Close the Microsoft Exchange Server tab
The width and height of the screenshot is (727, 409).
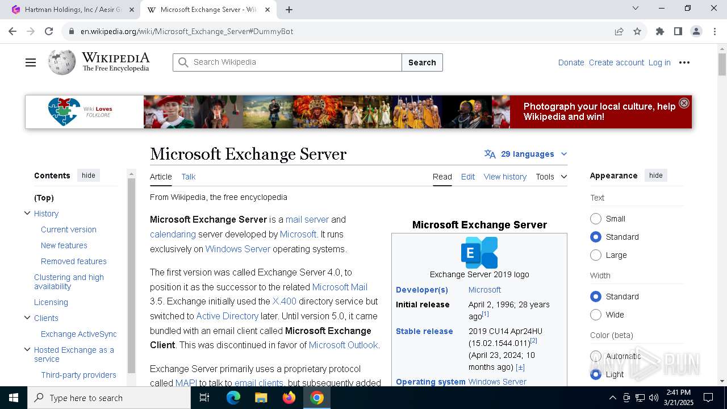tap(268, 10)
